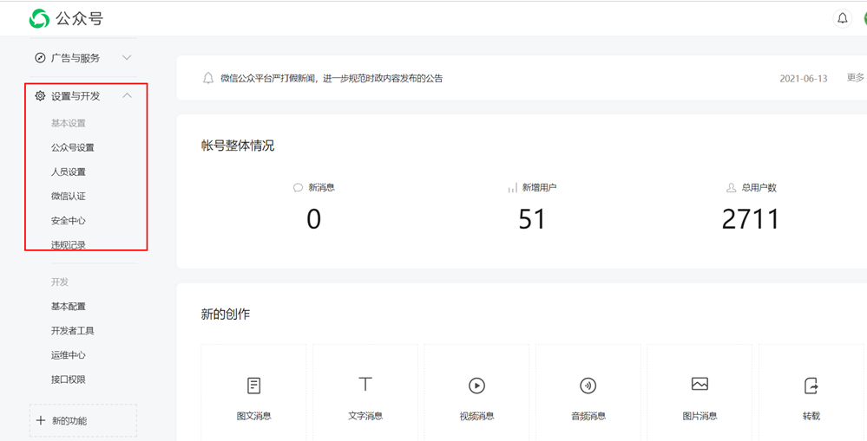Select the 转载 repost icon

coord(811,386)
